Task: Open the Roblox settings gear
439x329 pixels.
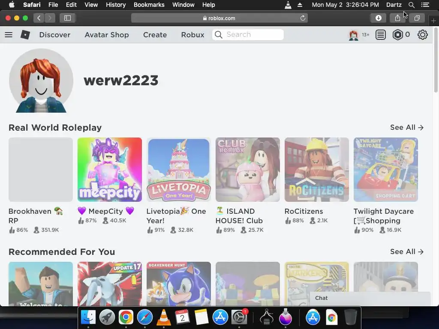Action: 422,35
